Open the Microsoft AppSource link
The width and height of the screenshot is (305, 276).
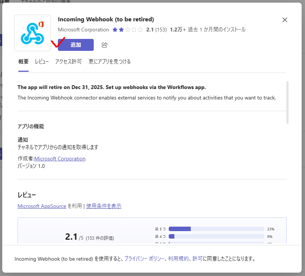[42, 206]
